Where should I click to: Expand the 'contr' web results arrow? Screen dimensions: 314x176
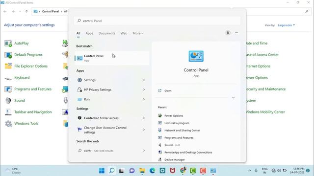[x=144, y=151]
